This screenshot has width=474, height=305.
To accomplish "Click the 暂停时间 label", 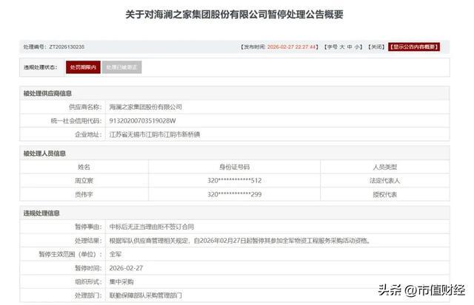I will tap(88, 268).
